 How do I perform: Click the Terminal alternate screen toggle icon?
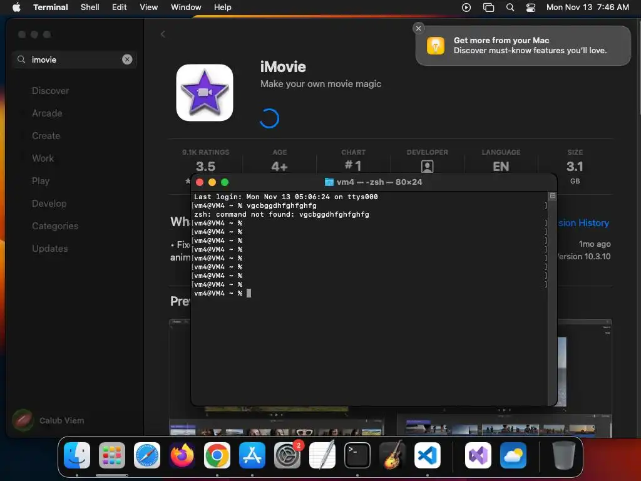[x=552, y=196]
